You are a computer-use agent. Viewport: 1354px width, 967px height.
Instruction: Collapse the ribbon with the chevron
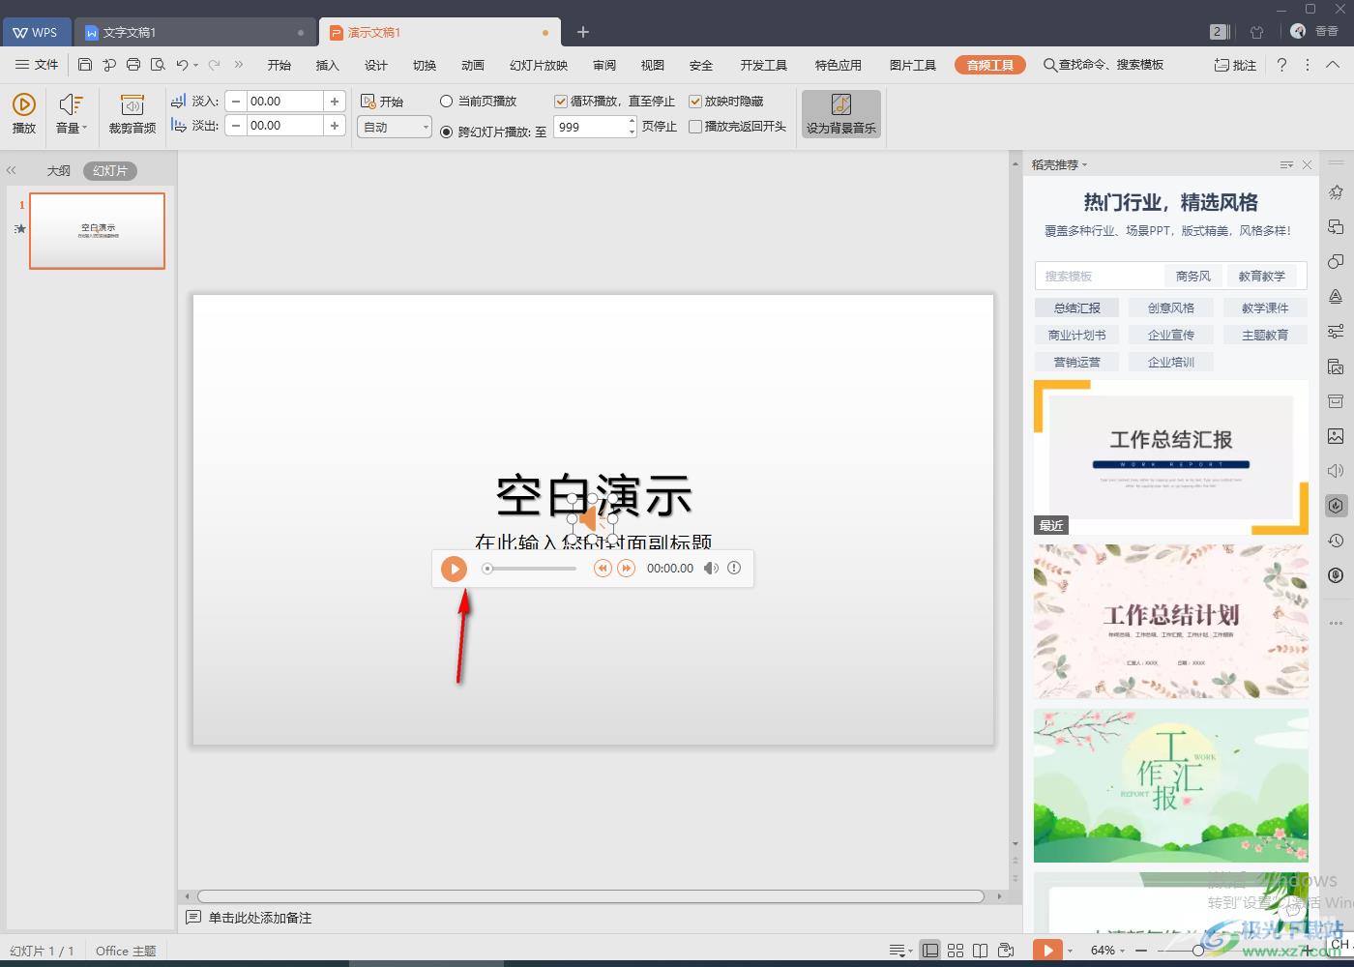(1333, 65)
